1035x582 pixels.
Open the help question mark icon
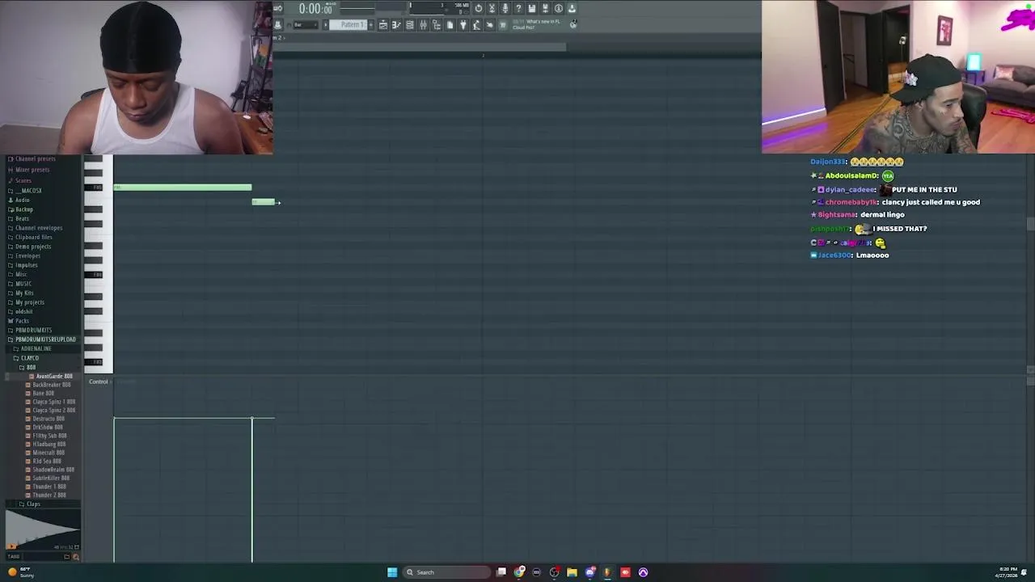pyautogui.click(x=518, y=8)
